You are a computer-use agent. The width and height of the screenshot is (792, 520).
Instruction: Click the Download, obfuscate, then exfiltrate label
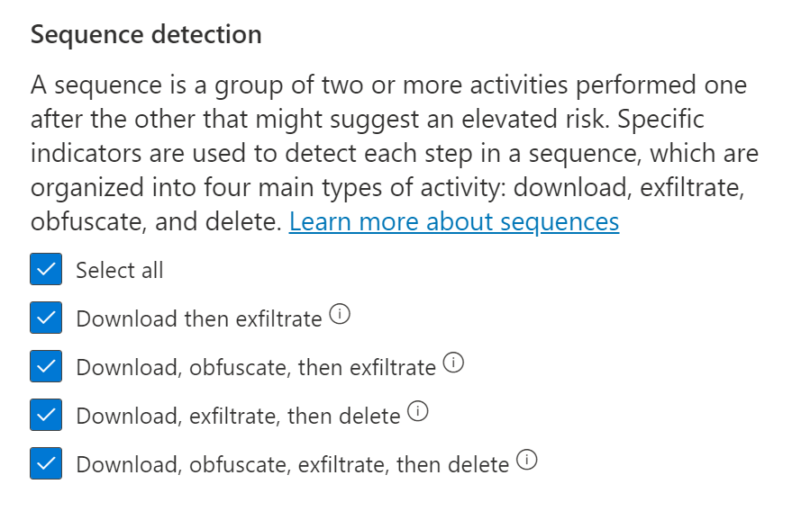pyautogui.click(x=256, y=367)
